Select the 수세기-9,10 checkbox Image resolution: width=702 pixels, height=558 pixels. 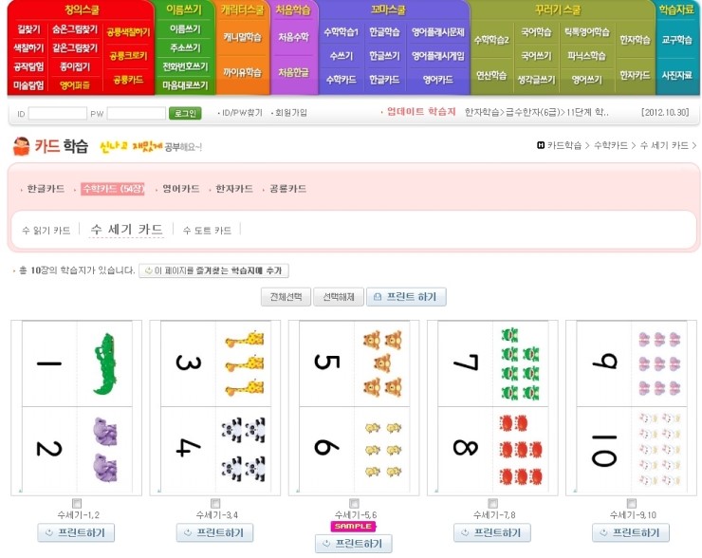[631, 503]
